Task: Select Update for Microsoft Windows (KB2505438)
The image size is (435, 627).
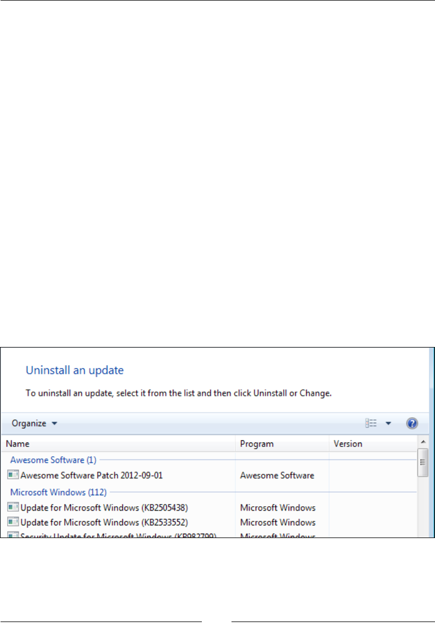Action: (104, 507)
